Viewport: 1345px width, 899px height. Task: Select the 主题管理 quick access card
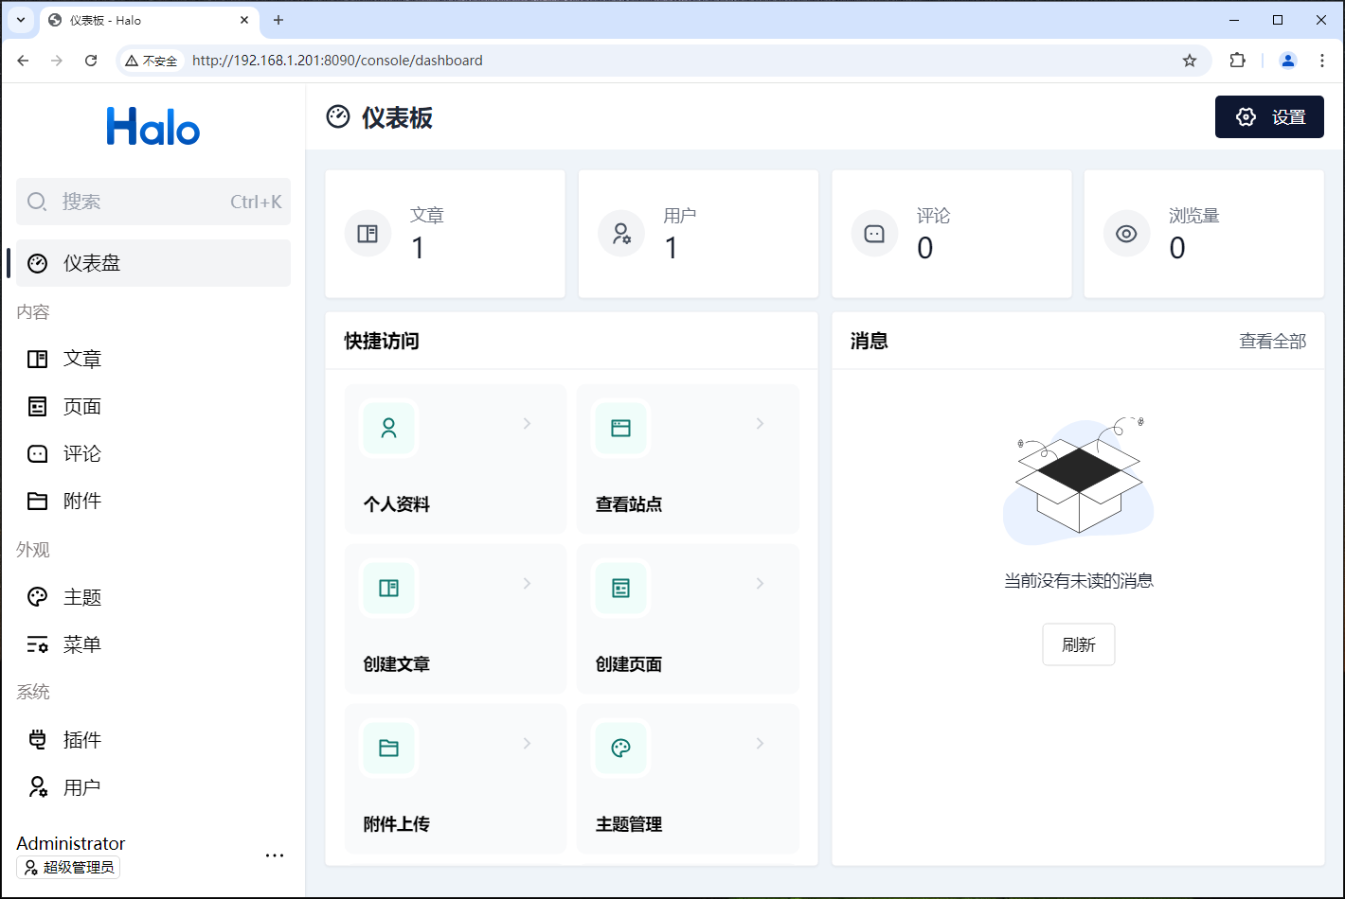[688, 778]
